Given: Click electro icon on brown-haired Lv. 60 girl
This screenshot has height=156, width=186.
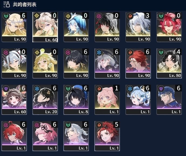Looking at the screenshot, I should tap(6, 89).
